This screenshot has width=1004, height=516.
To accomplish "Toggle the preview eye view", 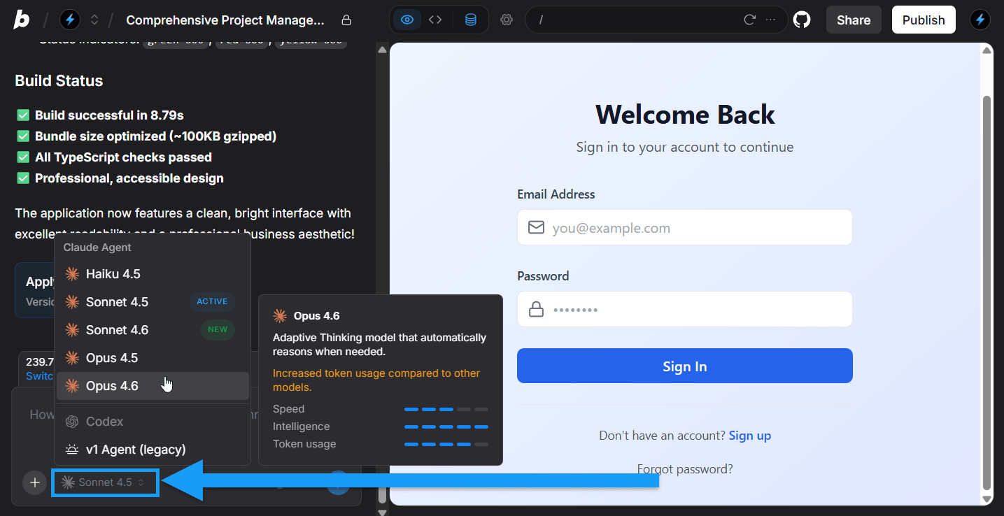I will tap(406, 19).
